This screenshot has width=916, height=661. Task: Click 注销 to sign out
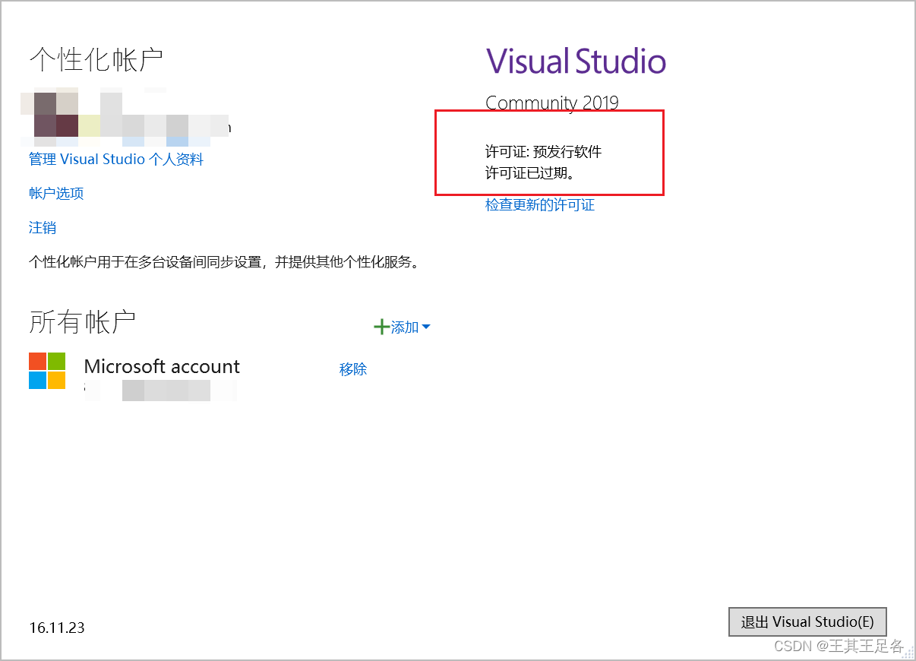click(x=43, y=228)
